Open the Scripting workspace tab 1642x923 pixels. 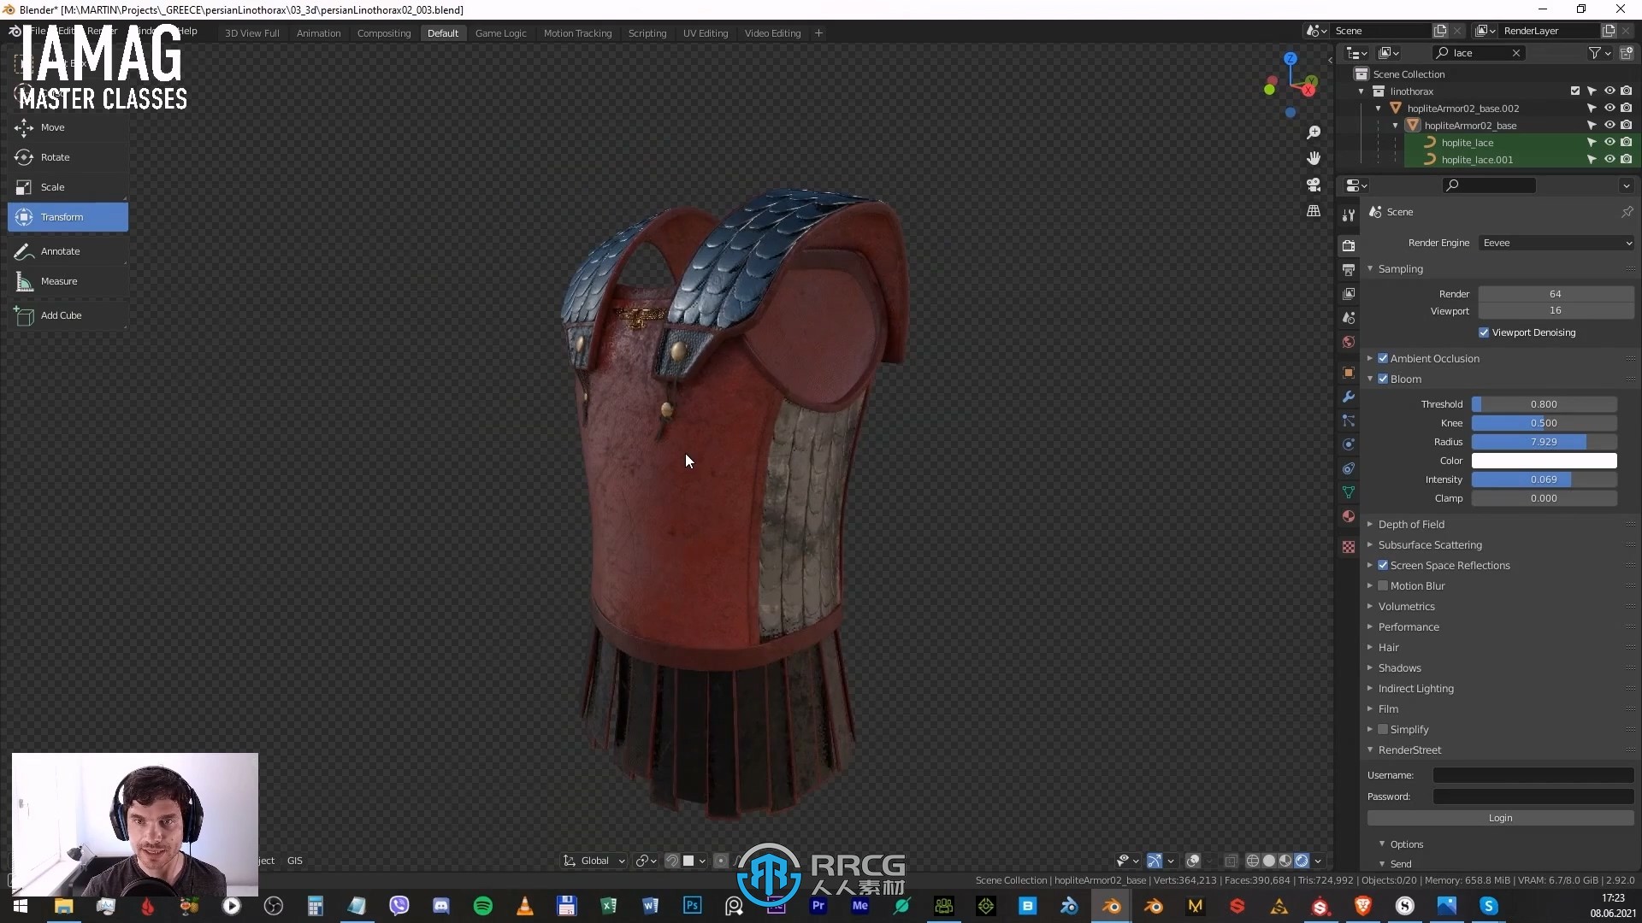click(647, 33)
